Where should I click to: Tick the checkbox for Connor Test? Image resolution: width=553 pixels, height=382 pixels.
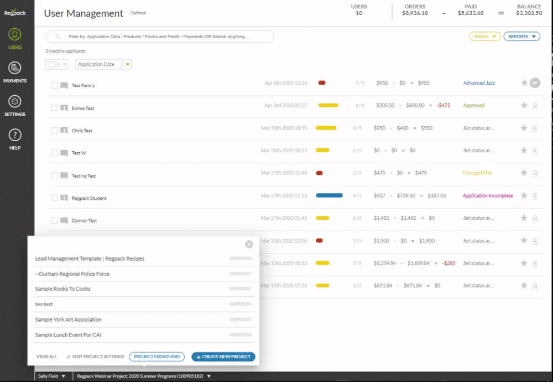pos(54,221)
